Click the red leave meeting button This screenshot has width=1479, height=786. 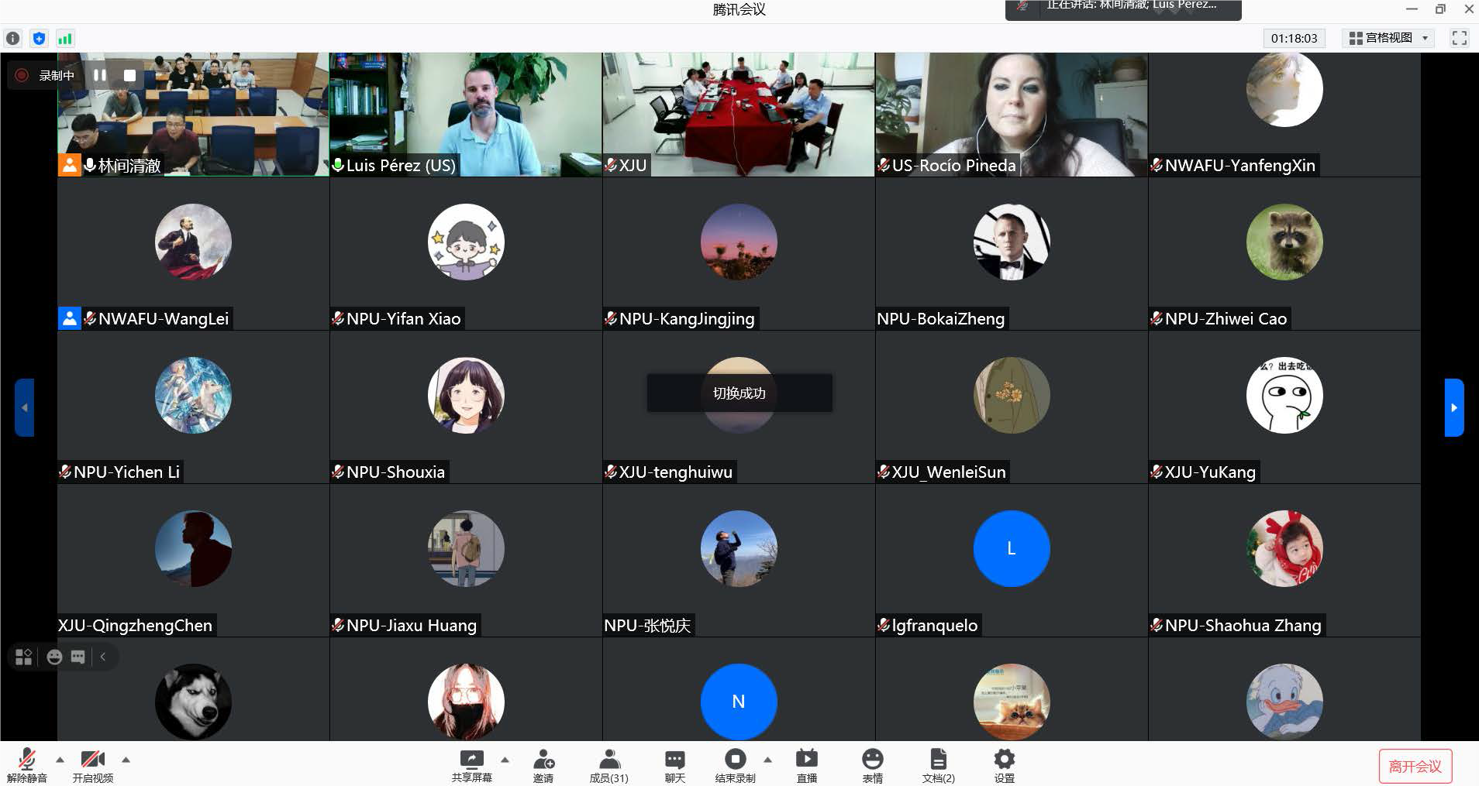pyautogui.click(x=1415, y=766)
